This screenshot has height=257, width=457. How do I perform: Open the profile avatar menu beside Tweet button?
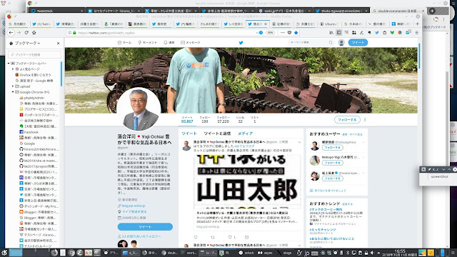pos(341,43)
